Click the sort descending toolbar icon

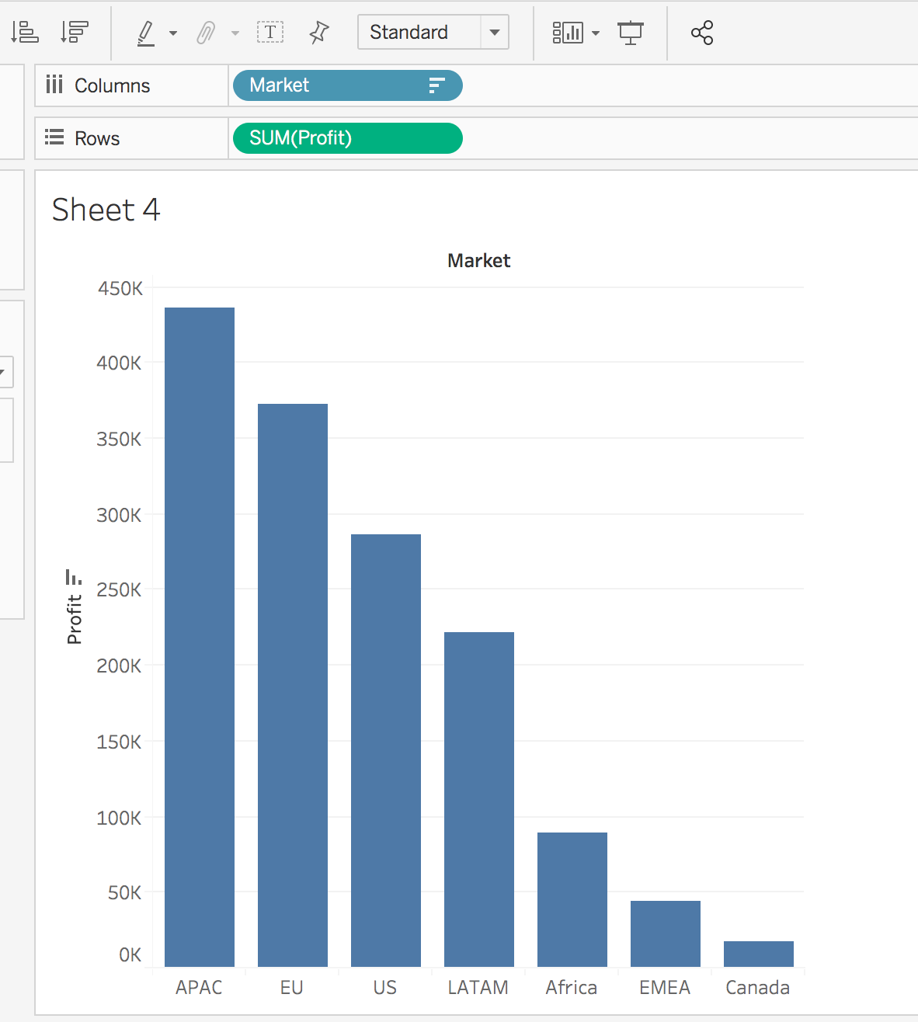[75, 32]
